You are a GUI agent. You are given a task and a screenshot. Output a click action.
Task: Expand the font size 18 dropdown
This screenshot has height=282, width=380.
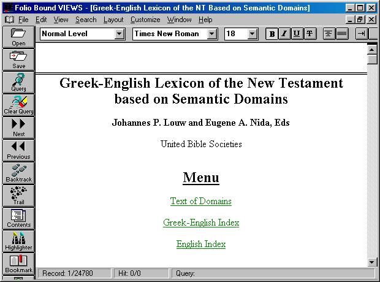pos(252,34)
